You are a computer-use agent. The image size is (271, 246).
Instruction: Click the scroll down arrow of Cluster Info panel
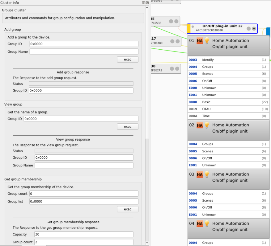[147, 243]
